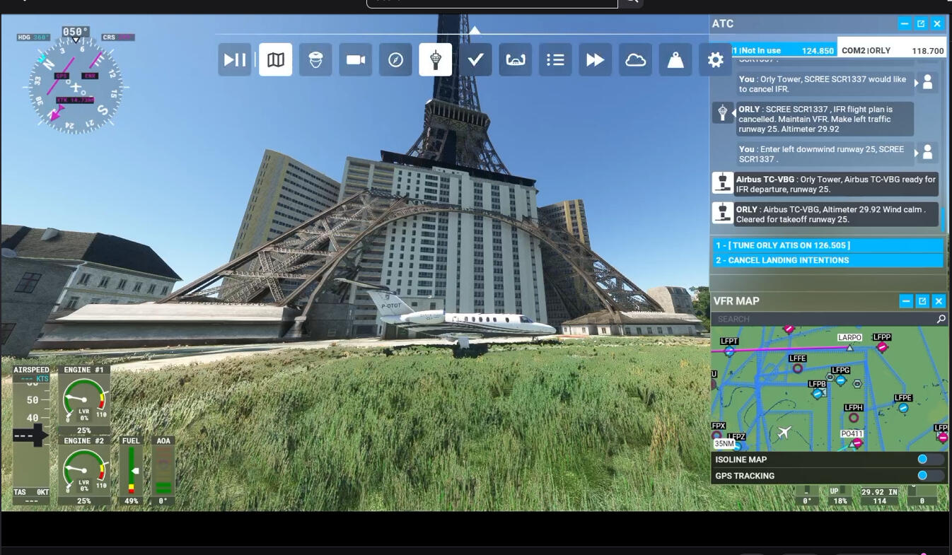Open the navlog compass toolbar icon
Screen dimensions: 952x555
tap(395, 59)
